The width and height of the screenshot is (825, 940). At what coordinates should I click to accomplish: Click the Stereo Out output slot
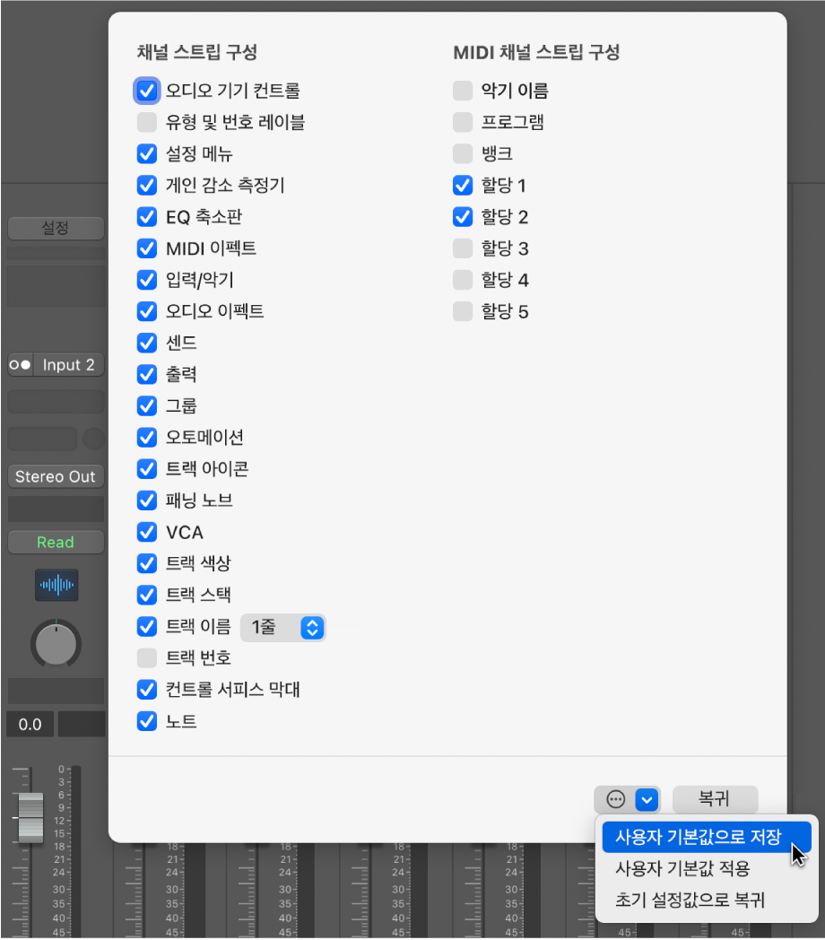click(56, 476)
